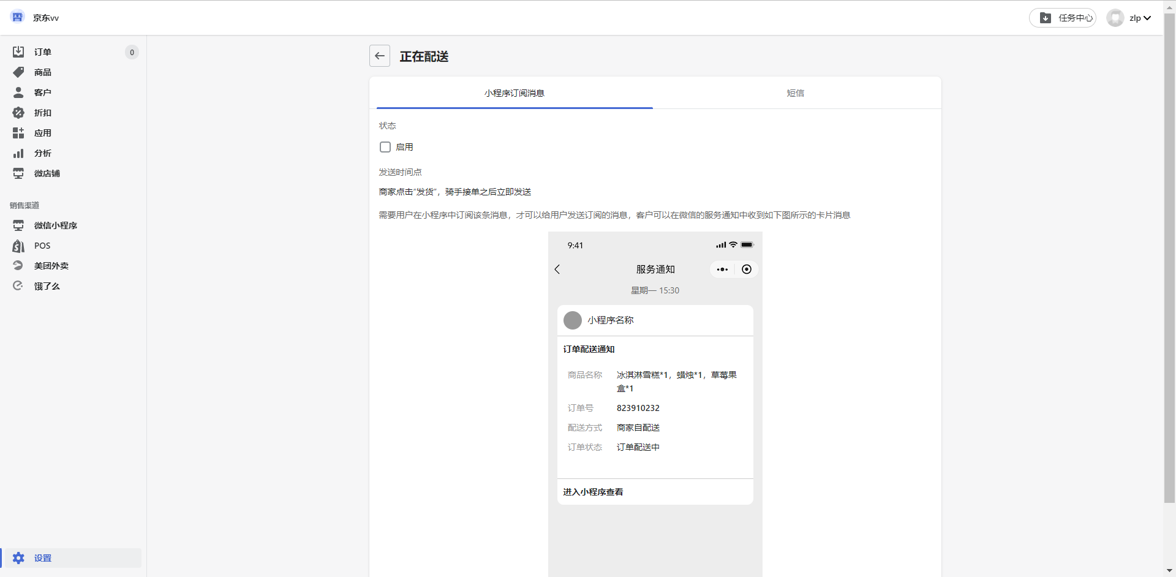The width and height of the screenshot is (1176, 577).
Task: Open the 任务中心 task center button
Action: point(1063,18)
